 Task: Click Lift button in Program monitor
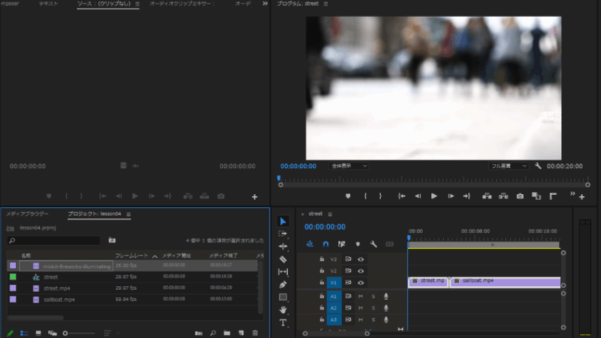coord(487,196)
